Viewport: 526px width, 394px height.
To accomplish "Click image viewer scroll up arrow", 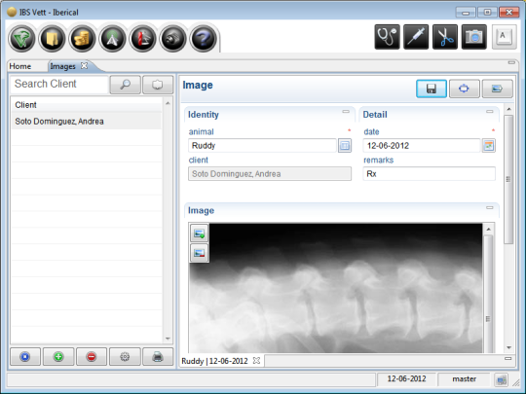I will pyautogui.click(x=488, y=230).
